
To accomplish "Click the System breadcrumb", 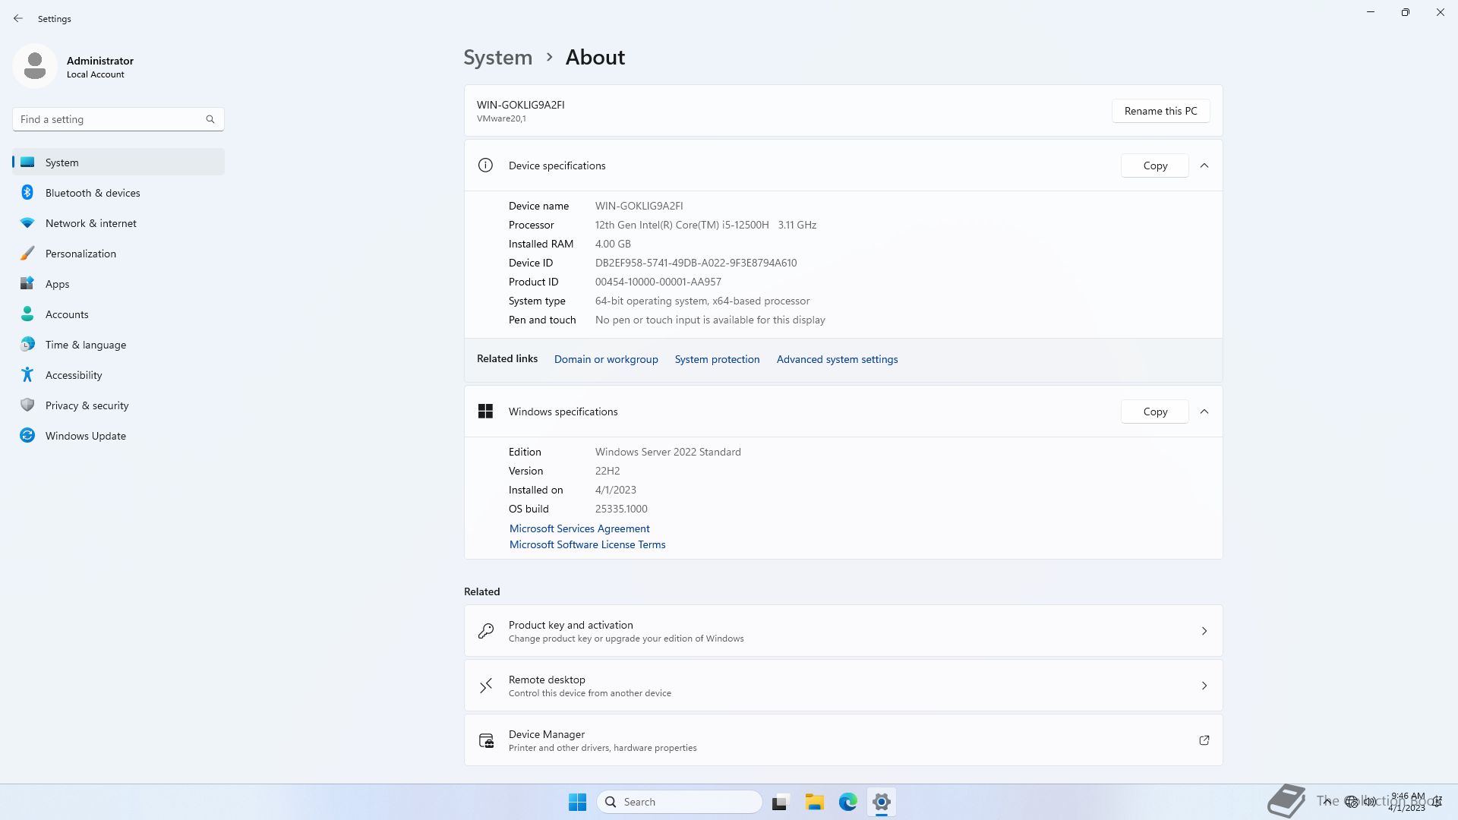I will (498, 58).
